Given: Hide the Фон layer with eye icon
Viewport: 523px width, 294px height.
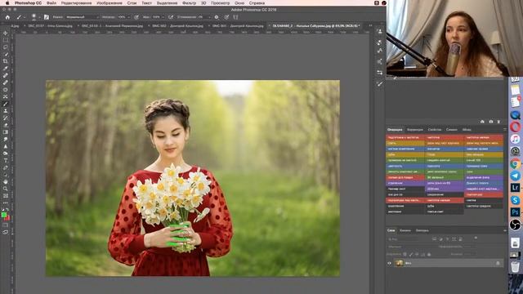Looking at the screenshot, I should coord(389,263).
